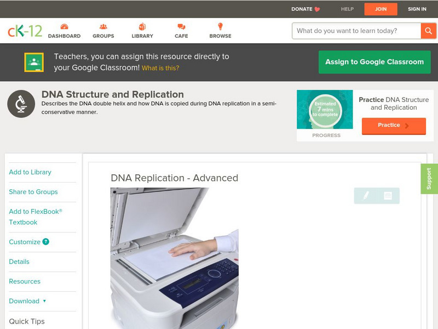
Task: Click the Assign to Google Classroom button
Action: (x=374, y=62)
